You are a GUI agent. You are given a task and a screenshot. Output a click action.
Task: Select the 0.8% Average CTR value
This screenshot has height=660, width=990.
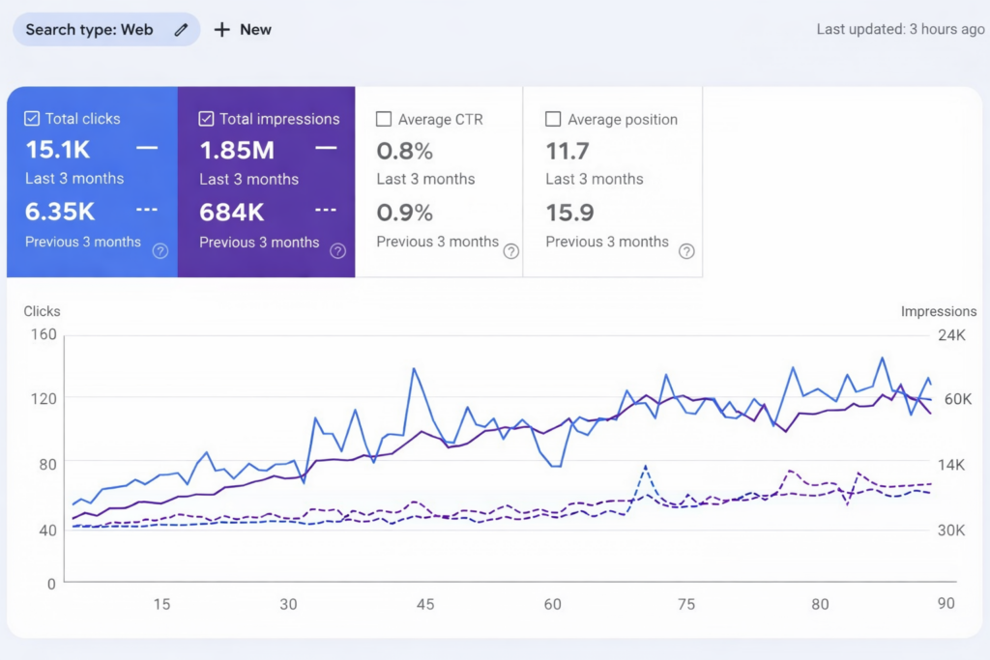click(404, 151)
